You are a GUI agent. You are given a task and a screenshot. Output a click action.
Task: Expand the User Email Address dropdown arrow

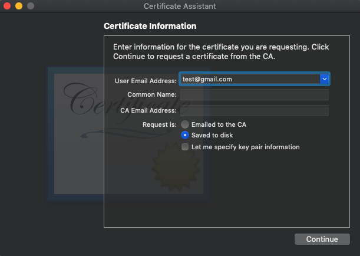324,79
